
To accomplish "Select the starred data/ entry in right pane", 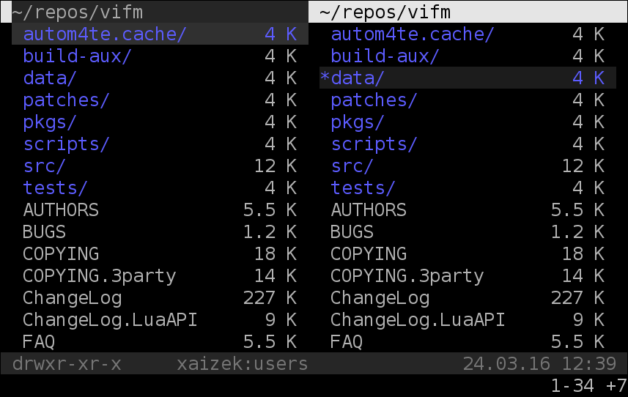I will click(468, 78).
